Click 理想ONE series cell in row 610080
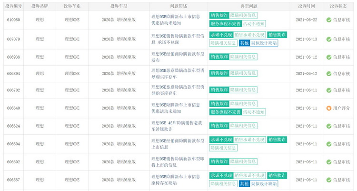 point(72,20)
